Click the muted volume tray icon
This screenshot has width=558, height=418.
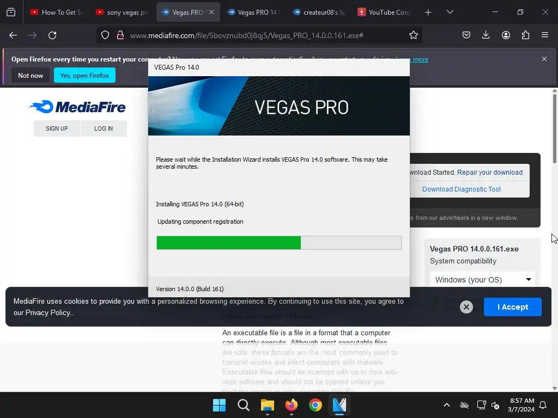click(x=495, y=405)
